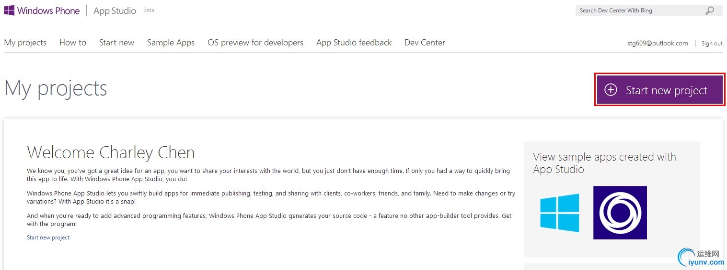This screenshot has height=270, width=727.
Task: Open App Studio feedback page
Action: pyautogui.click(x=354, y=43)
